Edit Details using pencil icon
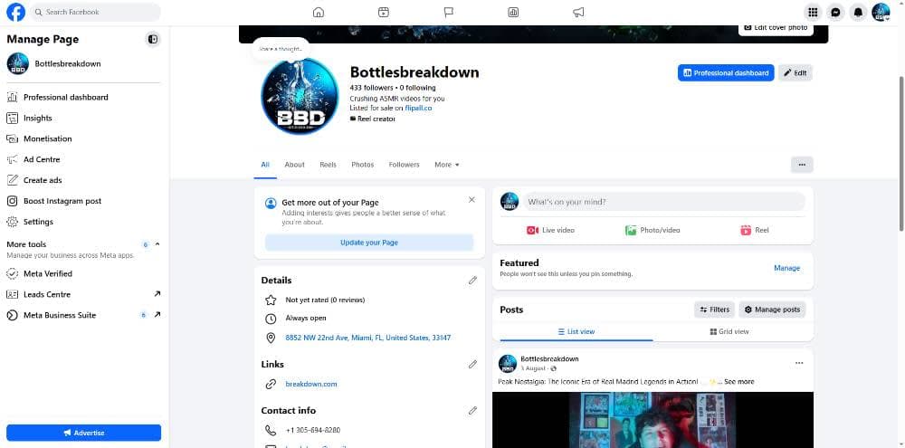 point(472,281)
